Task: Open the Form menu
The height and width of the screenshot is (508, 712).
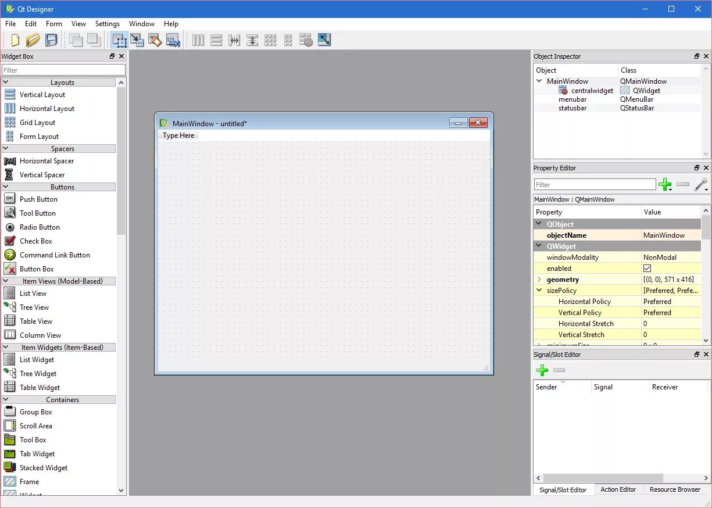Action: click(54, 24)
